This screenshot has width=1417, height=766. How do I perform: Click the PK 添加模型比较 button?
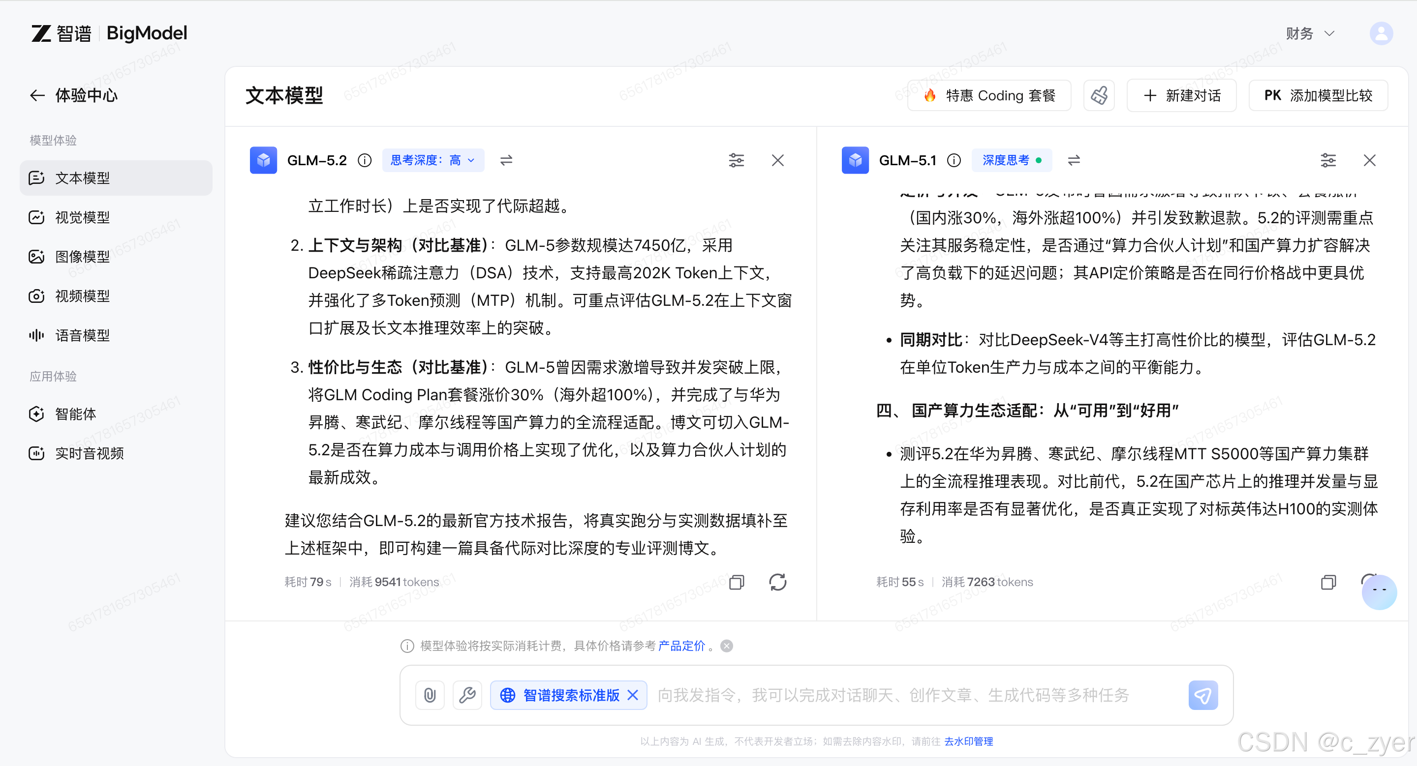1318,95
